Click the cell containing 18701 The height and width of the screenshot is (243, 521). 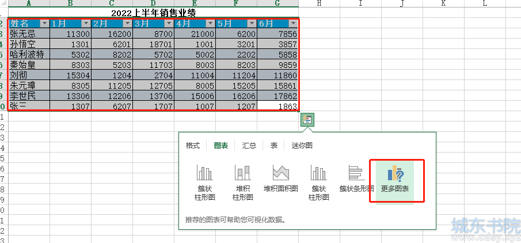(153, 44)
